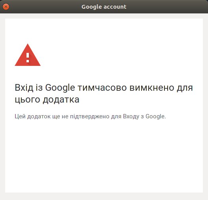Click "Google." ending the gray message
The height and width of the screenshot is (200, 208).
coord(156,117)
